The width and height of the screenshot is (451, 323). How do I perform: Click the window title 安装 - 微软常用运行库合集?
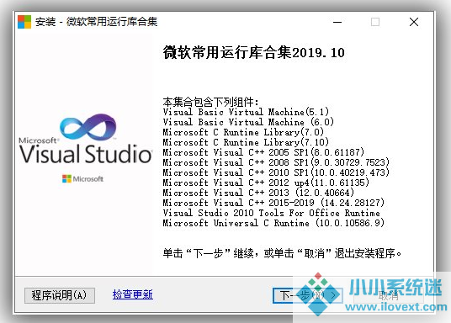tap(97, 22)
